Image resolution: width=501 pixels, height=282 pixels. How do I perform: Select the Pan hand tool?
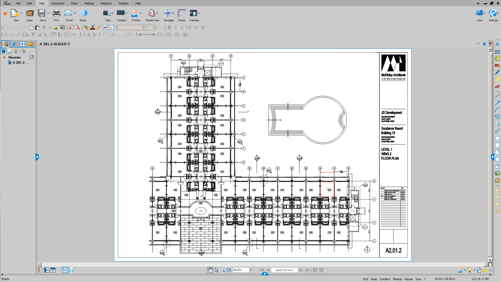[x=210, y=270]
